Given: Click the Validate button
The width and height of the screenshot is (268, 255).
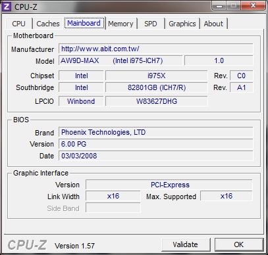Looking at the screenshot, I should pos(186,244).
